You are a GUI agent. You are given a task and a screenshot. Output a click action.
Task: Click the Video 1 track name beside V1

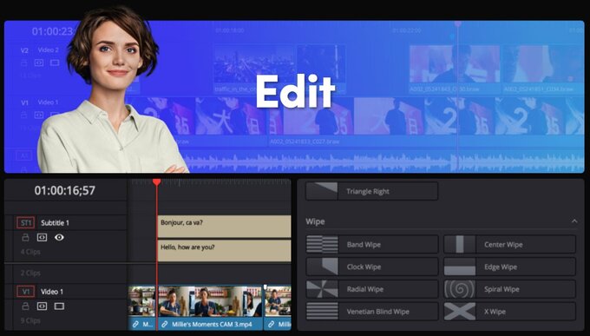click(52, 292)
